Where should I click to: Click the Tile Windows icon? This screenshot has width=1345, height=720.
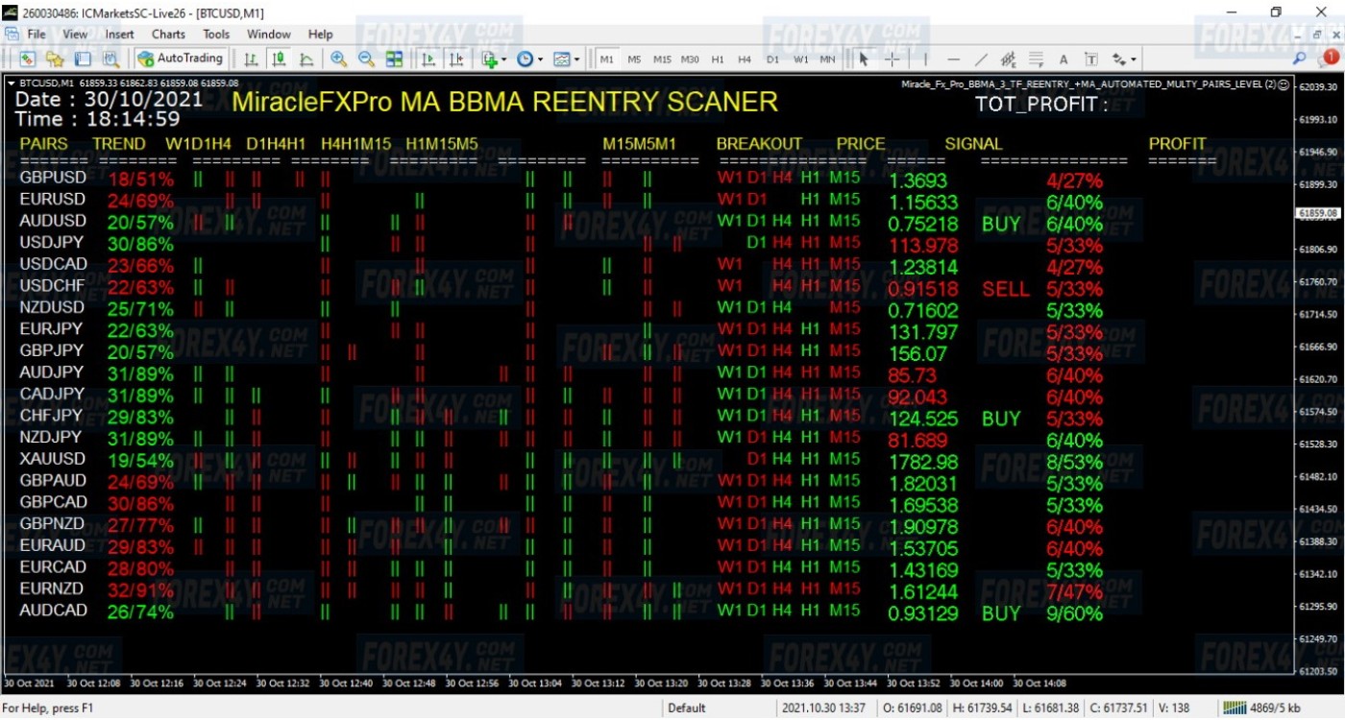tap(394, 59)
